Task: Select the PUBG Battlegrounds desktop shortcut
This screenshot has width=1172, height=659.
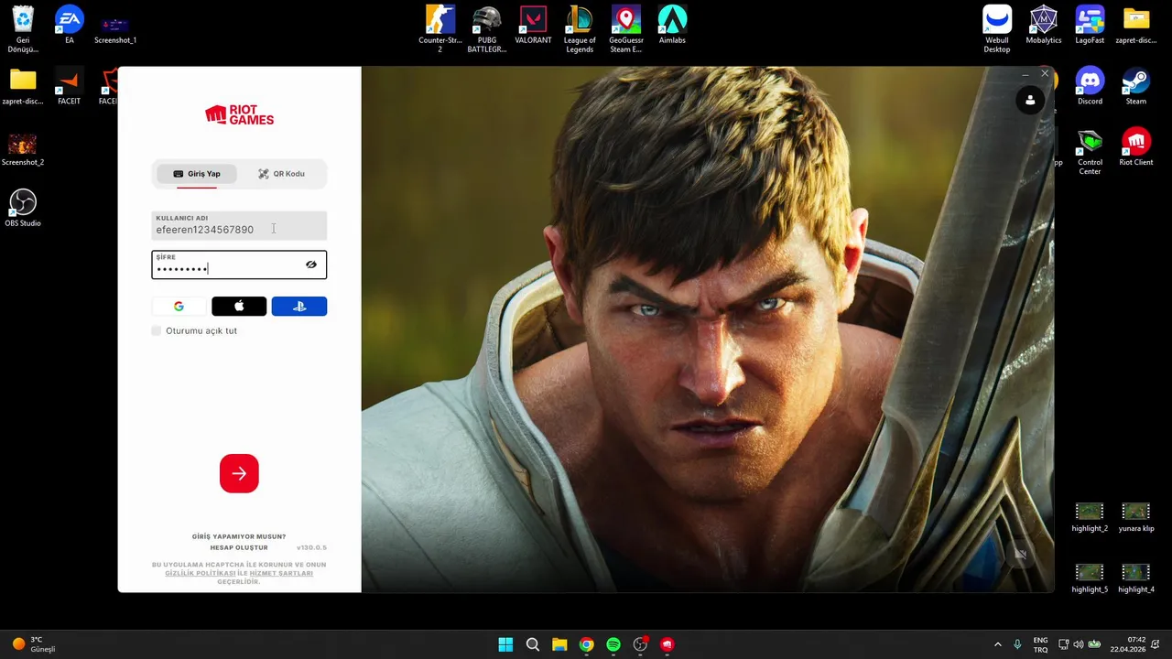Action: (487, 29)
